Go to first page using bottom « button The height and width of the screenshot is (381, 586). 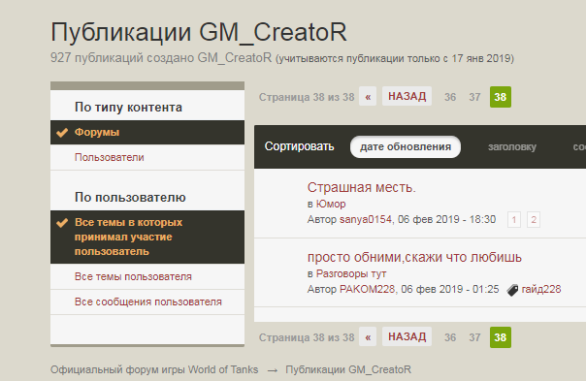coord(368,337)
